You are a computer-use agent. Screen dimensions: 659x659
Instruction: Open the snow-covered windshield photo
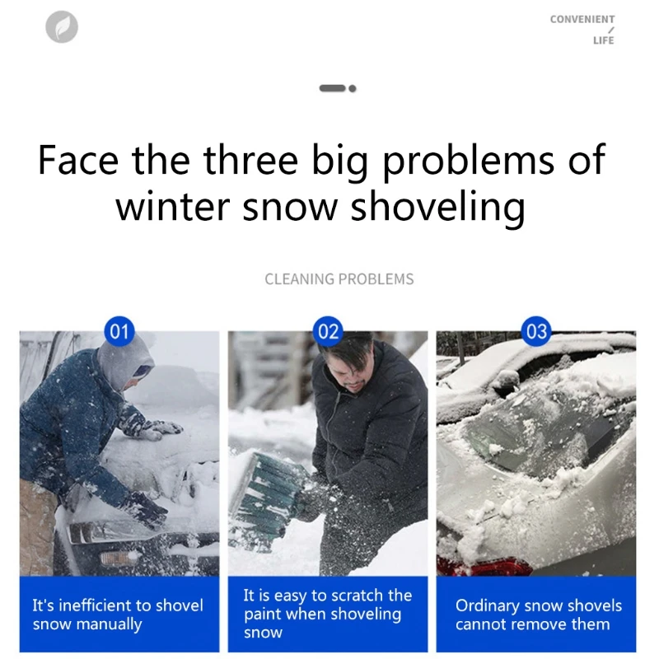coord(536,454)
